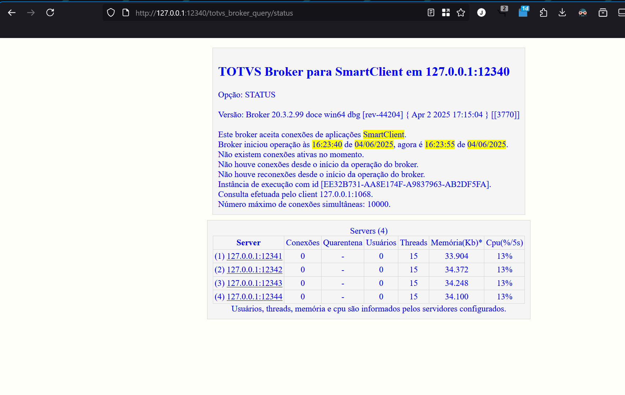Open server link 127.0.0.1:12344
Screen dimensions: 625x395
click(x=254, y=297)
